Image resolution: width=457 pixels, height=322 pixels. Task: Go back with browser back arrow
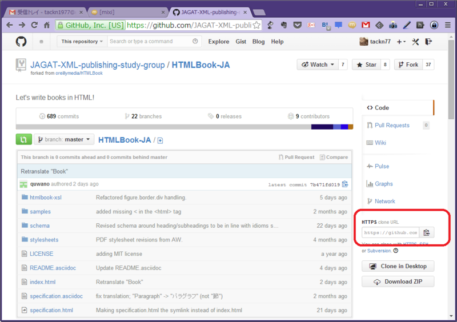click(x=10, y=25)
